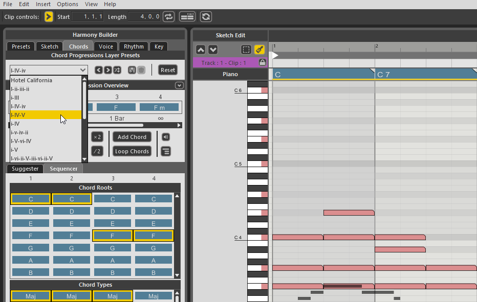Screen dimensions: 477x302
Task: Open the Insert menu
Action: pos(43,4)
